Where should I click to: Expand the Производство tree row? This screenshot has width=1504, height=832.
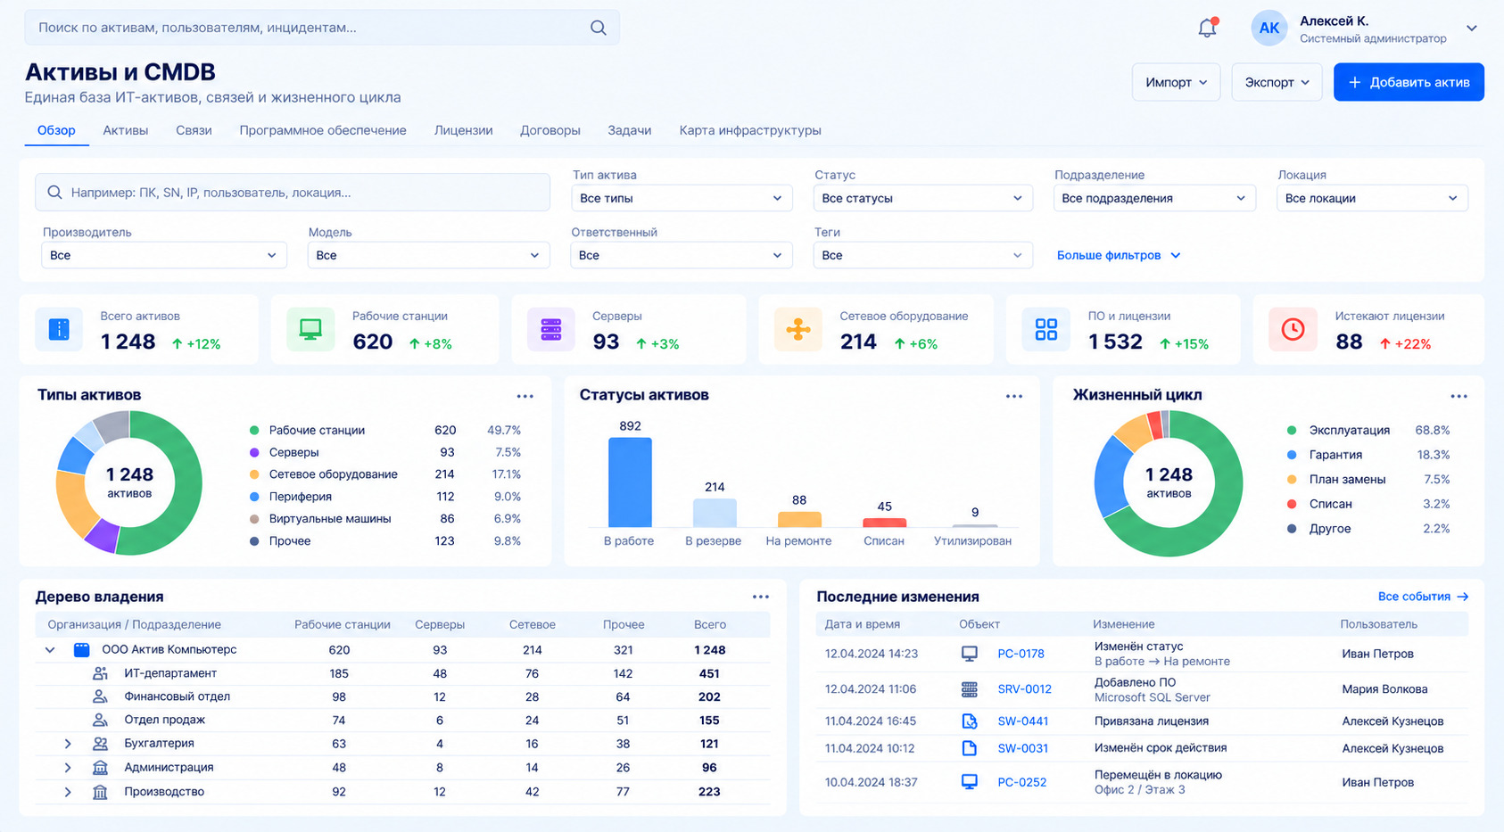(68, 791)
